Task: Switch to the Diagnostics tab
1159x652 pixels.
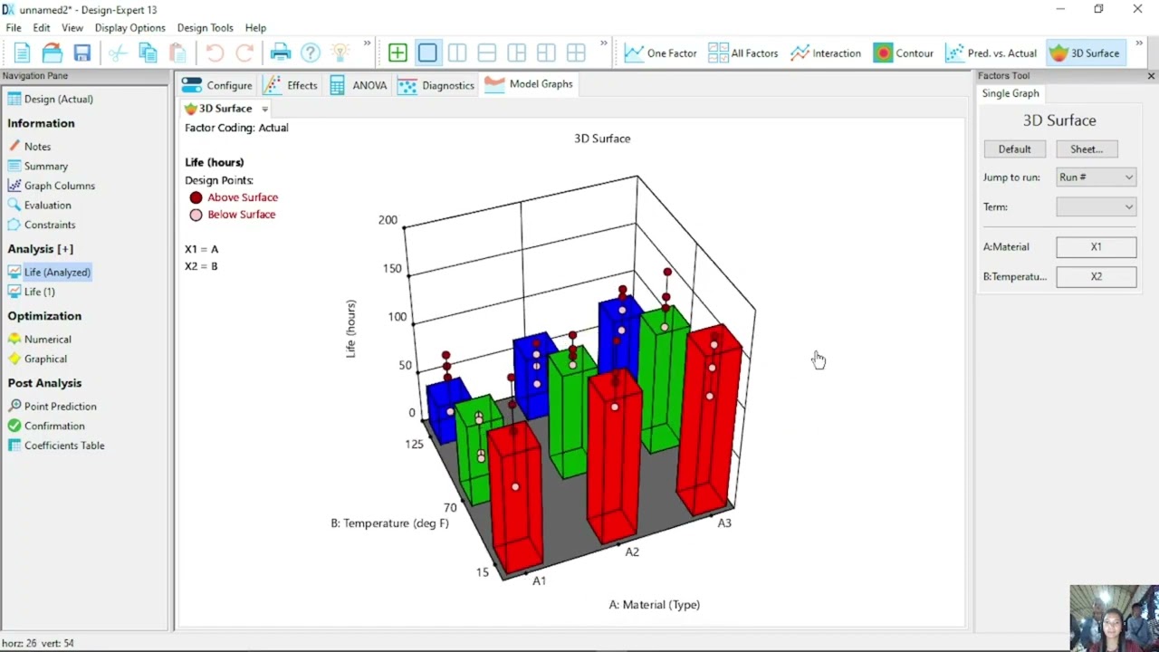Action: (436, 85)
